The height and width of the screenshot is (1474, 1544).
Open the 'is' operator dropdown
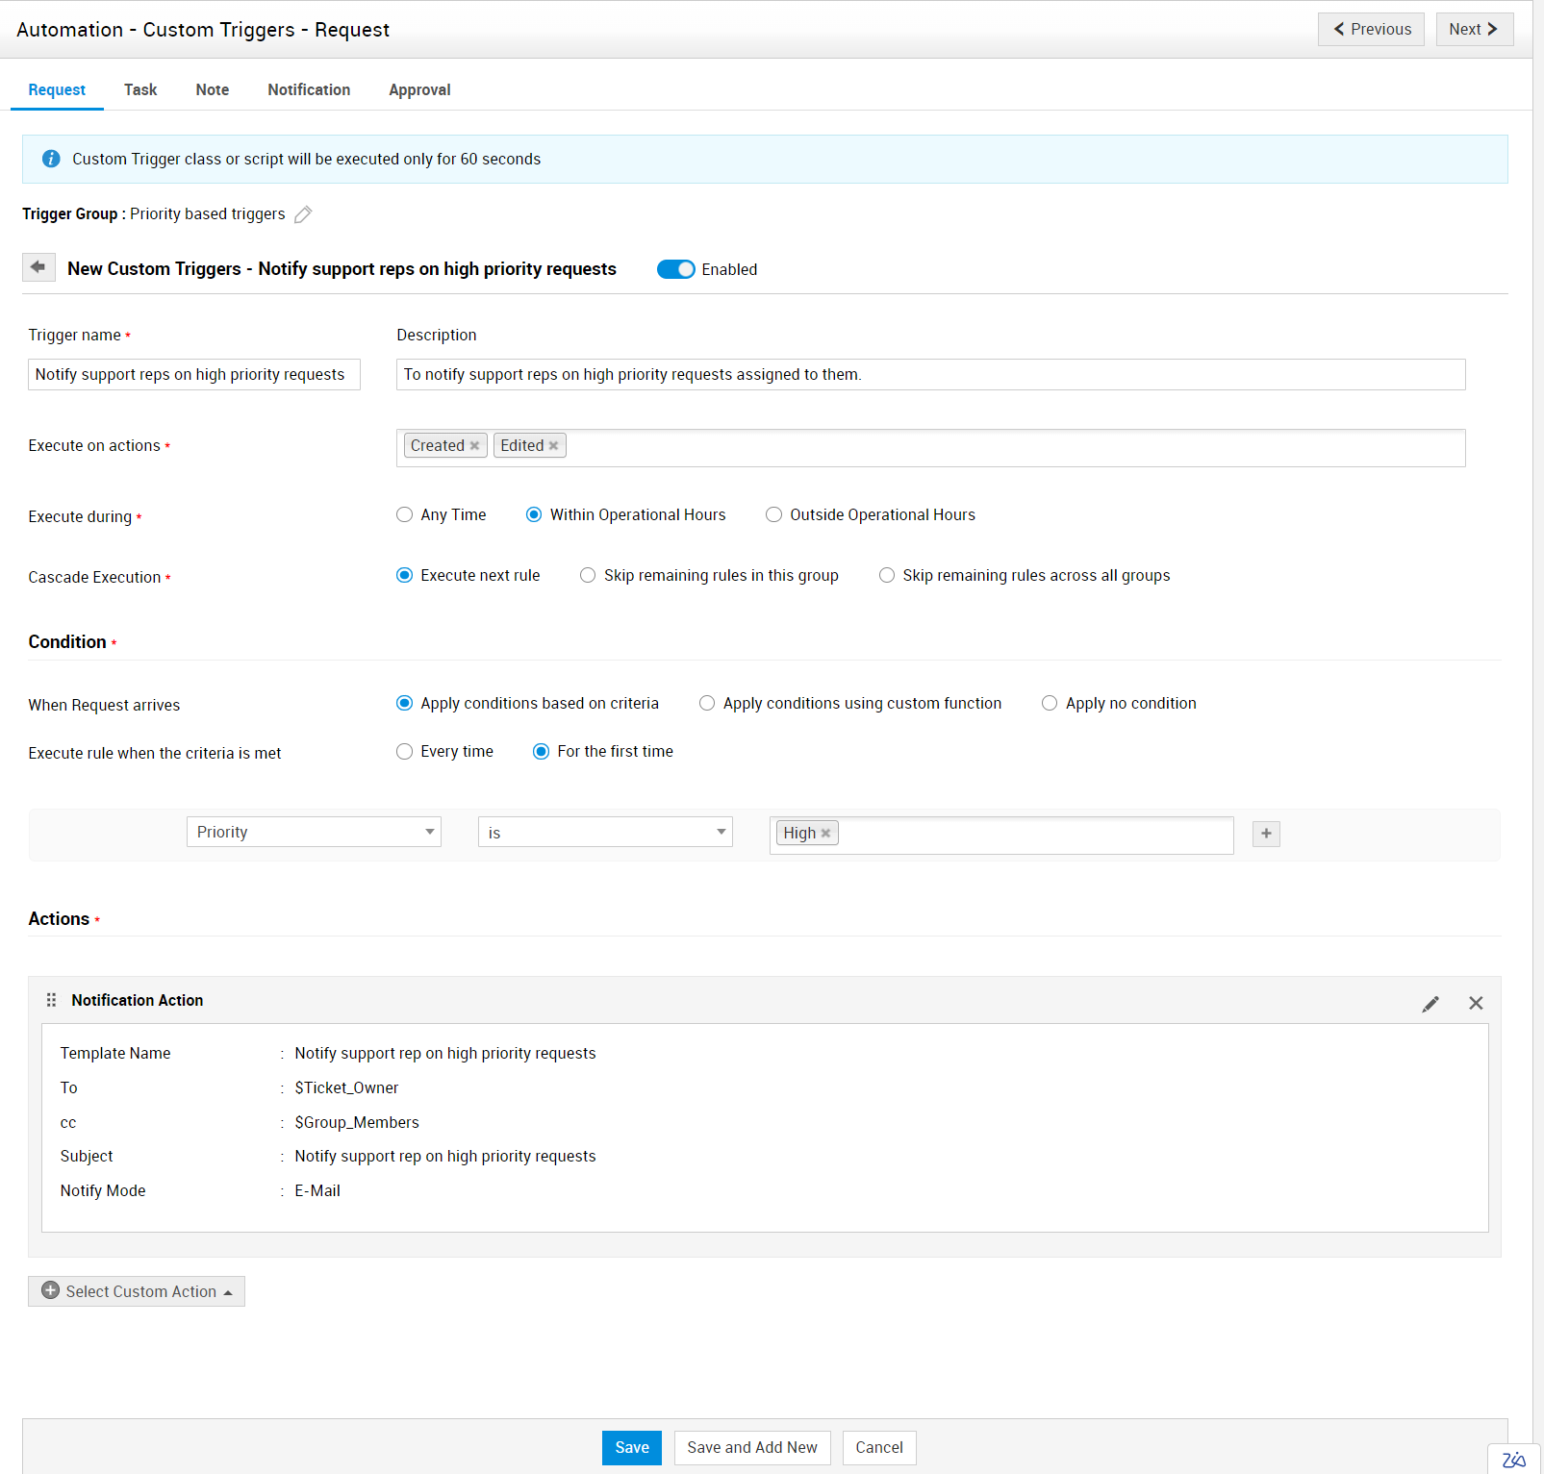click(x=605, y=833)
